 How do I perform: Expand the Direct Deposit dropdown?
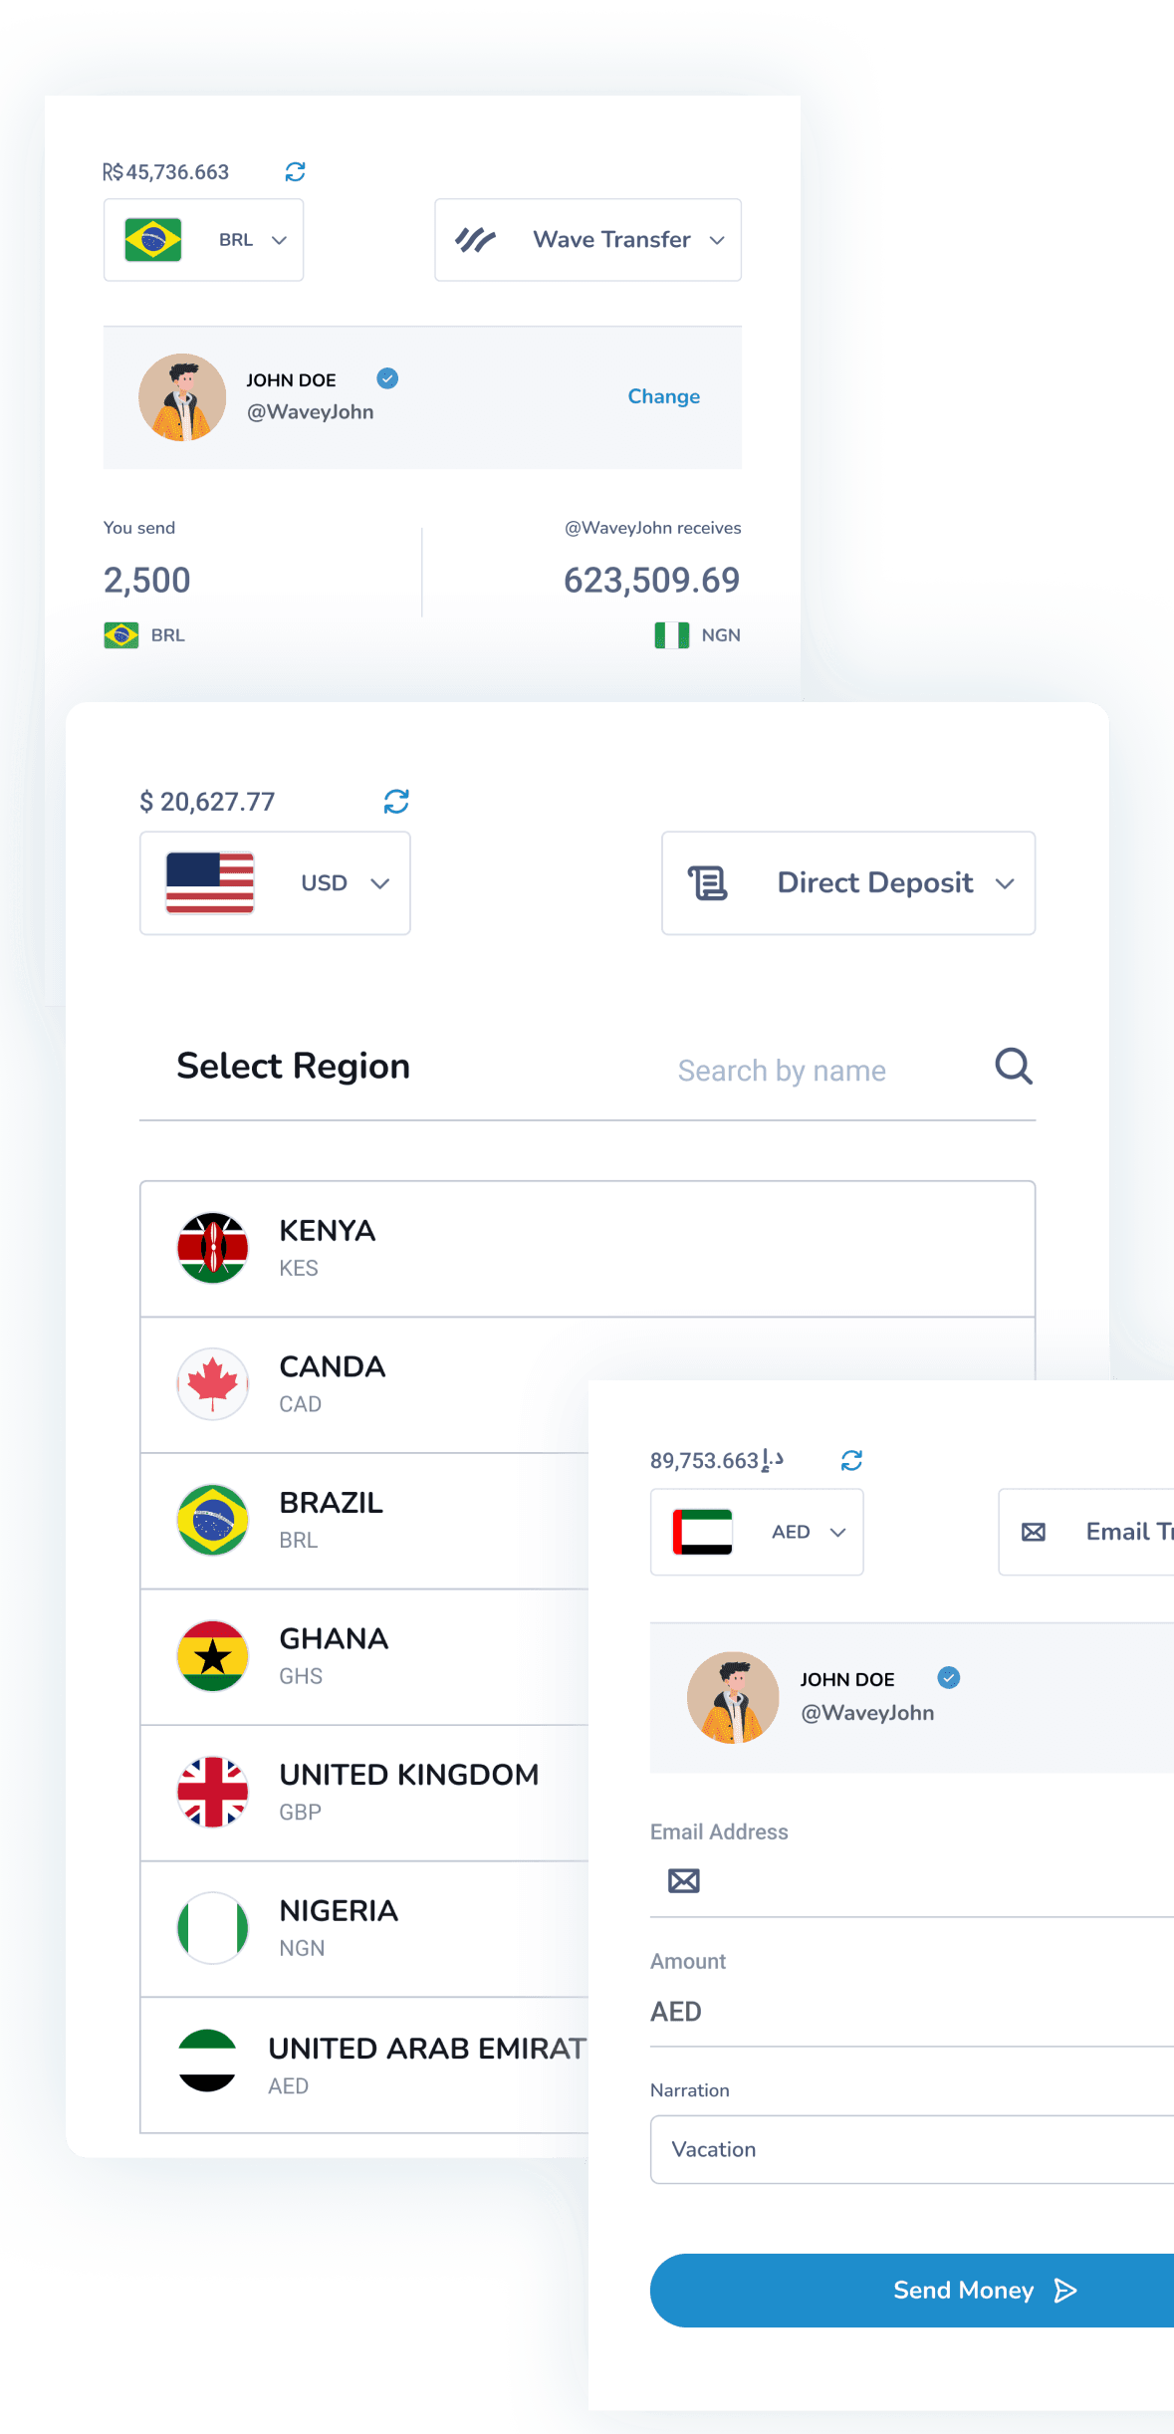(848, 883)
